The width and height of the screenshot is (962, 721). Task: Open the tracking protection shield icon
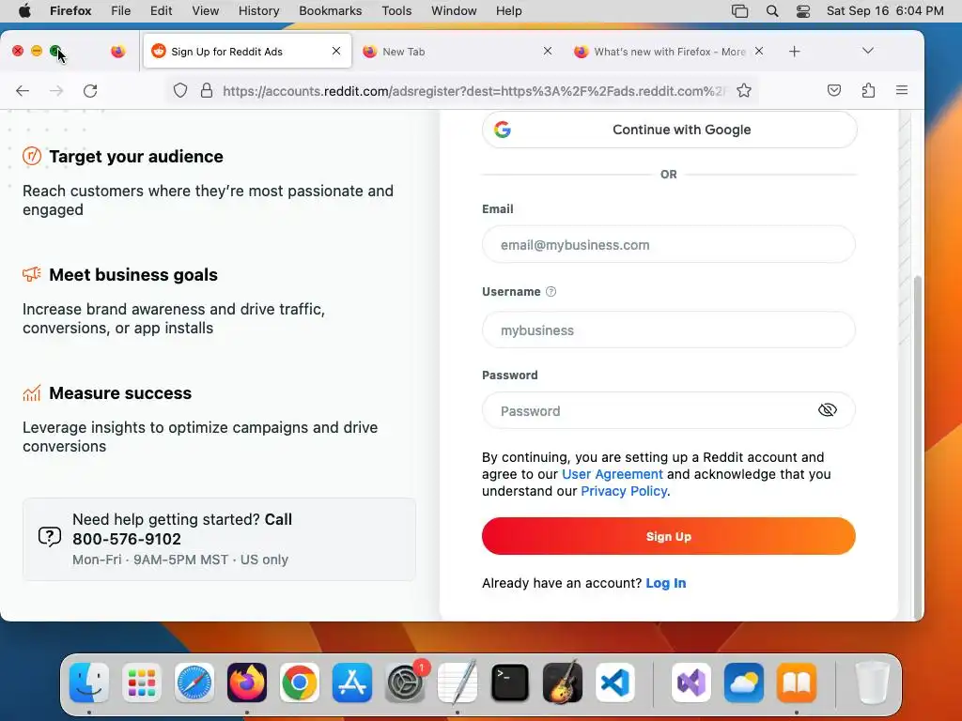click(x=179, y=91)
